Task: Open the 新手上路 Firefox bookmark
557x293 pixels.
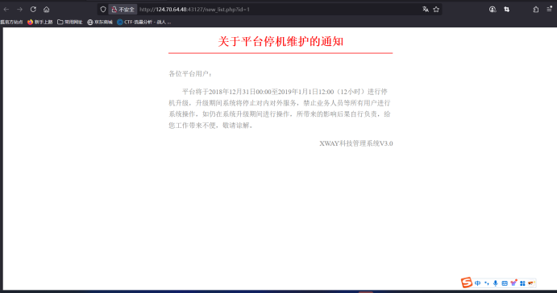Action: (40, 22)
